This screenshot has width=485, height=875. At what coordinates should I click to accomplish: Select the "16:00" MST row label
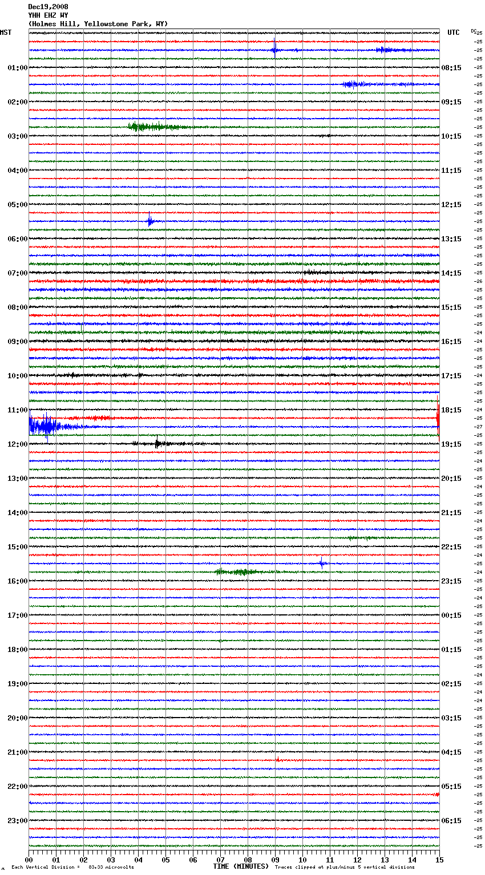(x=17, y=581)
